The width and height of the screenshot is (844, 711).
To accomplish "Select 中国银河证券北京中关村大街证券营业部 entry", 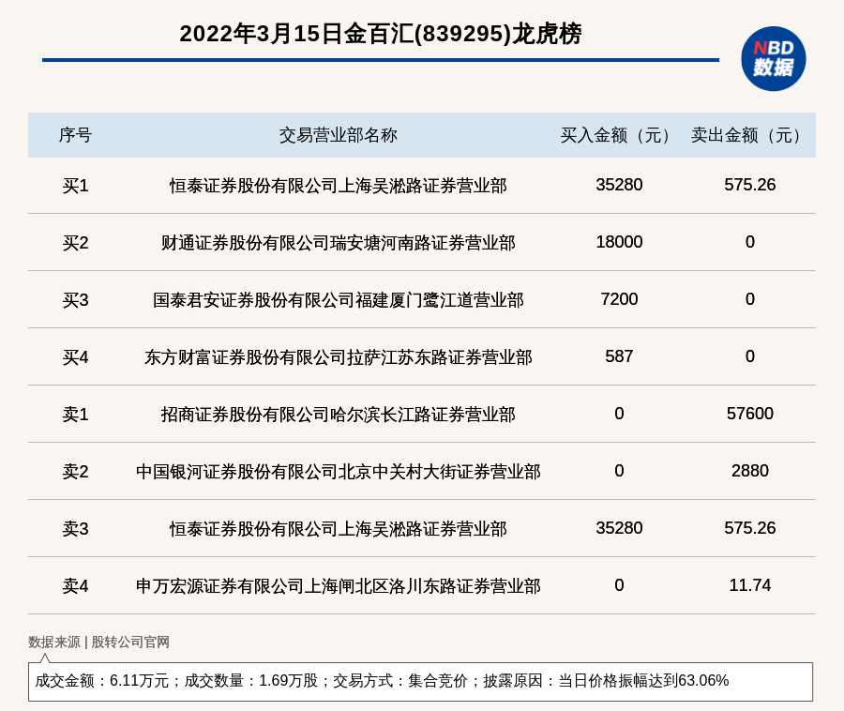I will [338, 472].
